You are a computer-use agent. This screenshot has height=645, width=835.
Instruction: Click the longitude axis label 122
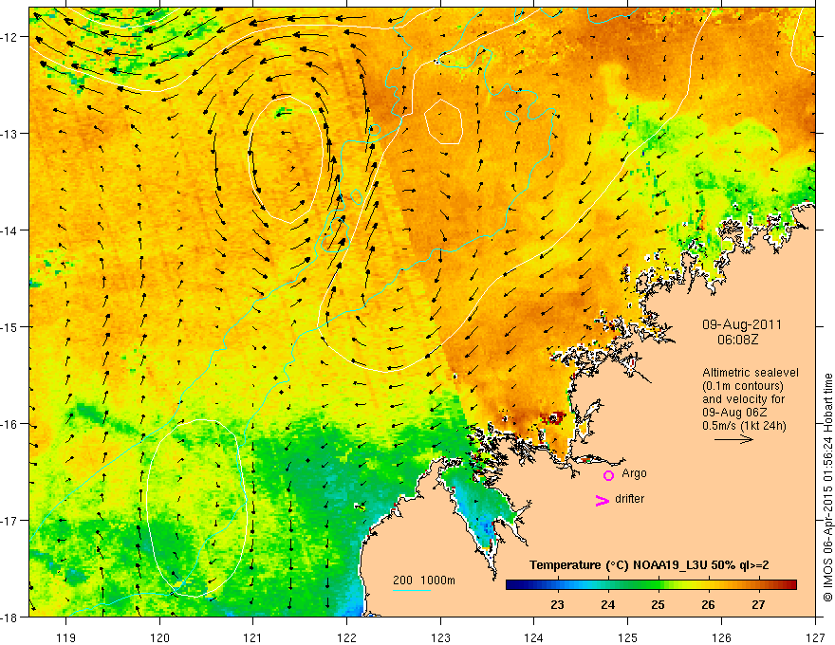coord(346,637)
